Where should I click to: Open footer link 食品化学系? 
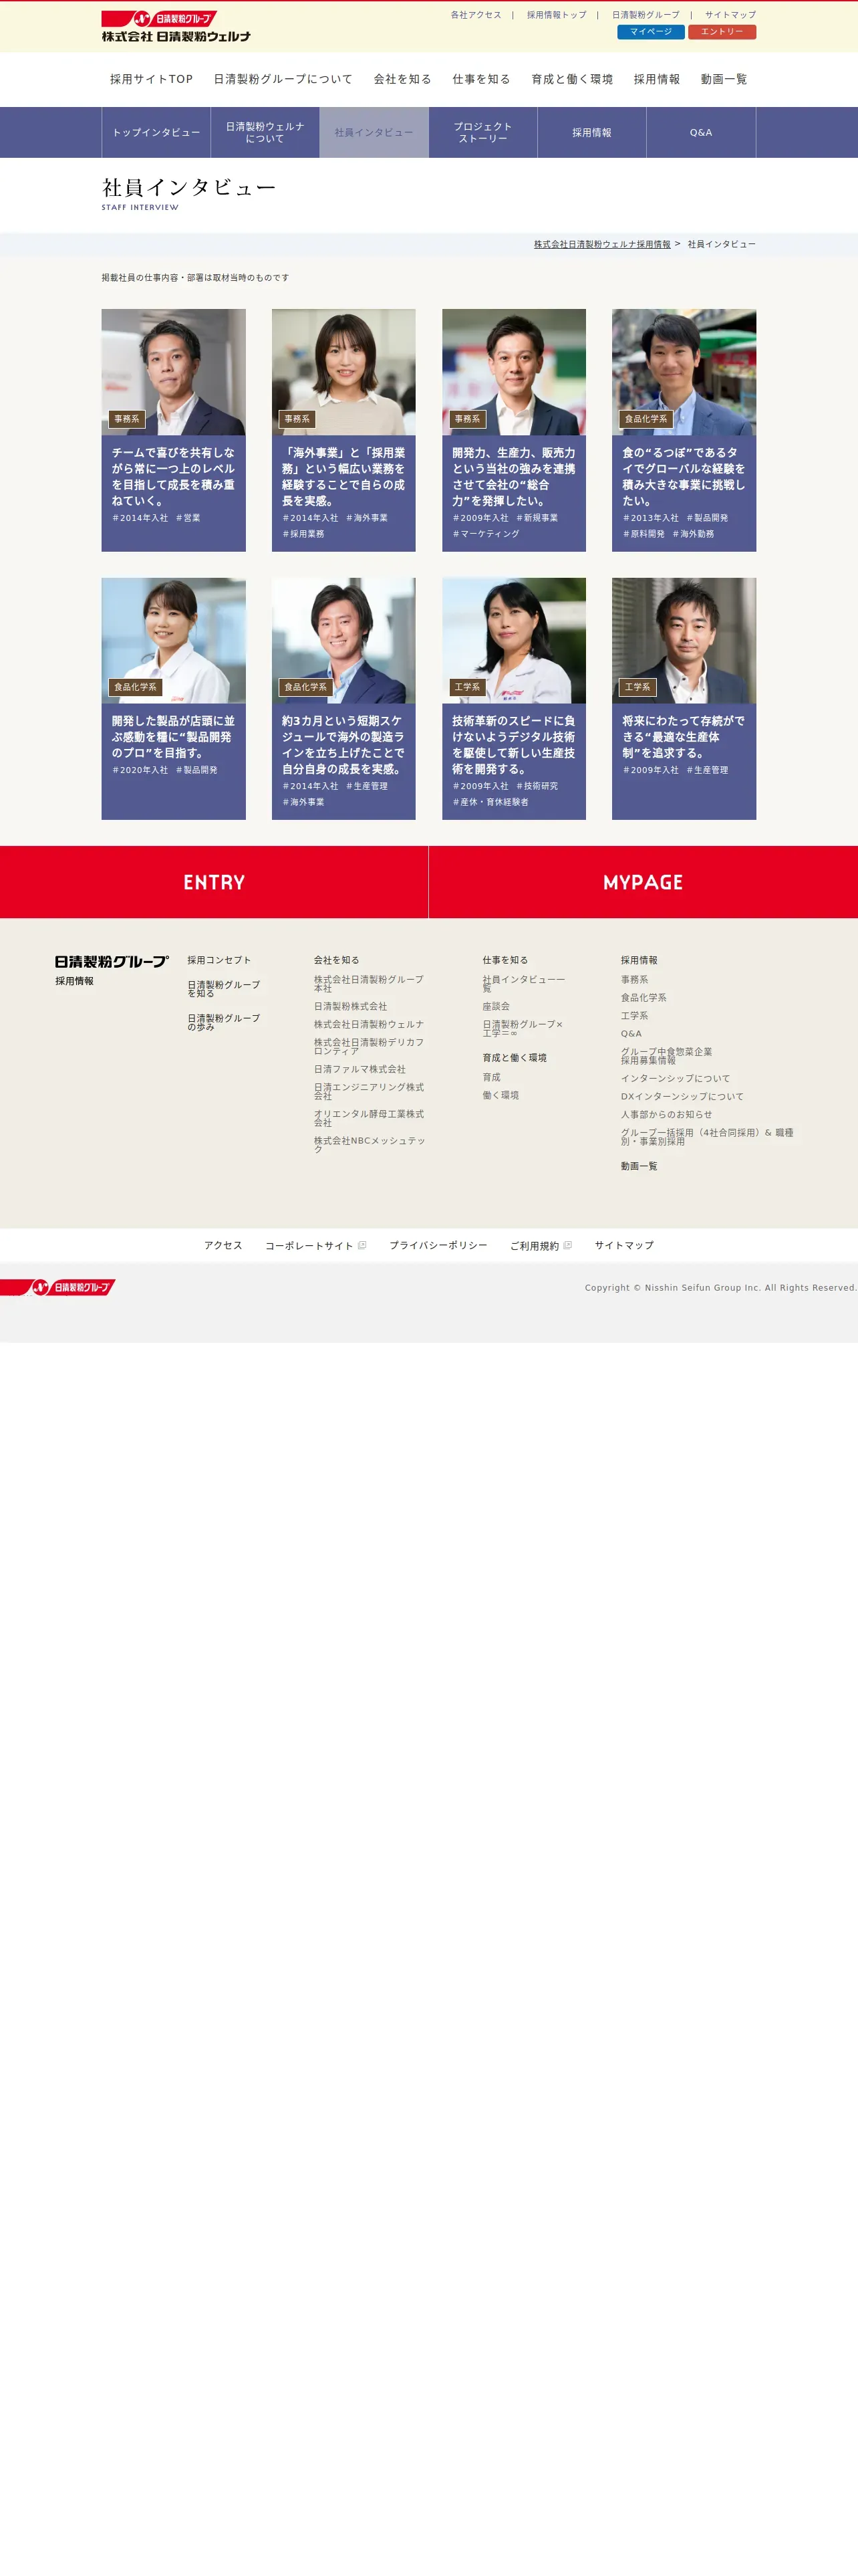643,998
